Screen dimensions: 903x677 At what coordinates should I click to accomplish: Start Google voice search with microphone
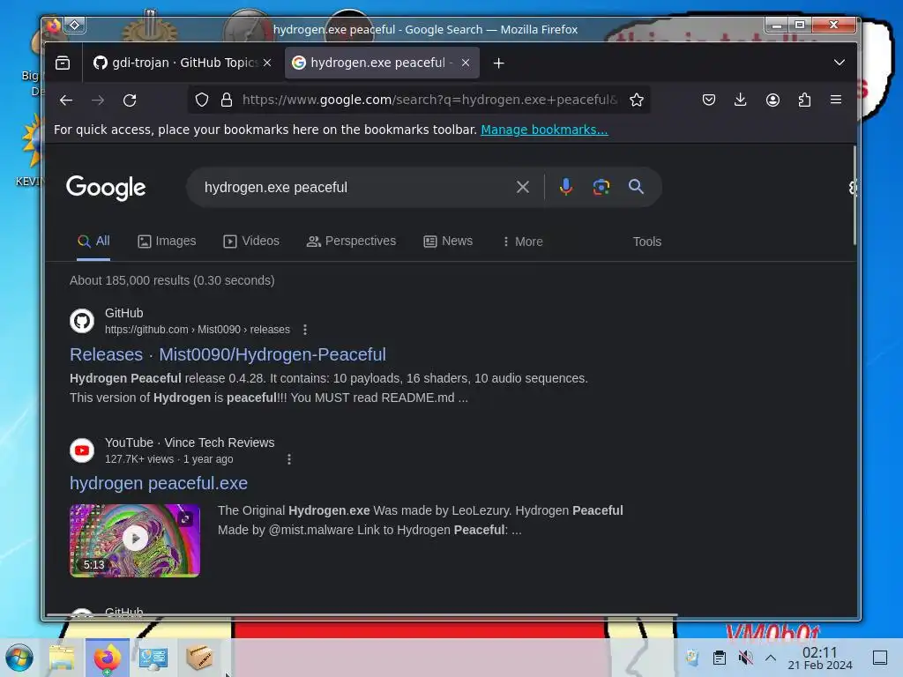[x=565, y=187]
